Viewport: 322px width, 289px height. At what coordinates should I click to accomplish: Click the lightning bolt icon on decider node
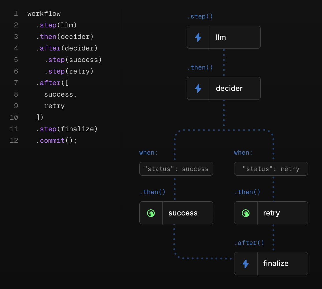point(198,89)
